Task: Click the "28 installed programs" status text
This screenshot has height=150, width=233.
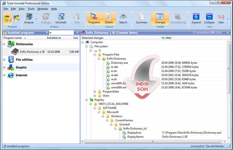Action: point(16,146)
